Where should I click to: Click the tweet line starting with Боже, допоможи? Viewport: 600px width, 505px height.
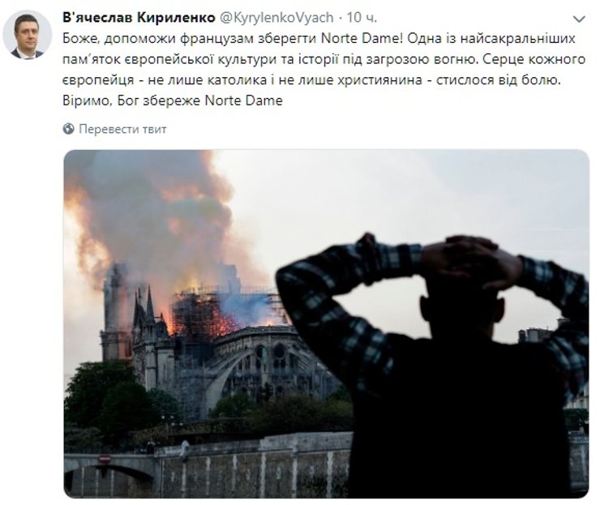point(319,39)
